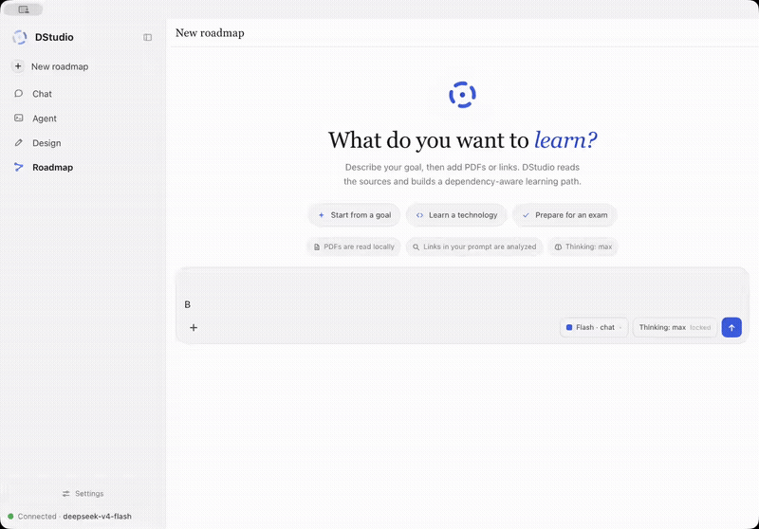Click the New roadmap page title
Viewport: 759px width, 529px height.
pyautogui.click(x=210, y=33)
